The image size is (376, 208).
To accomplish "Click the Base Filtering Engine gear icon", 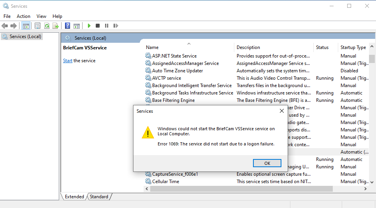I will 148,100.
